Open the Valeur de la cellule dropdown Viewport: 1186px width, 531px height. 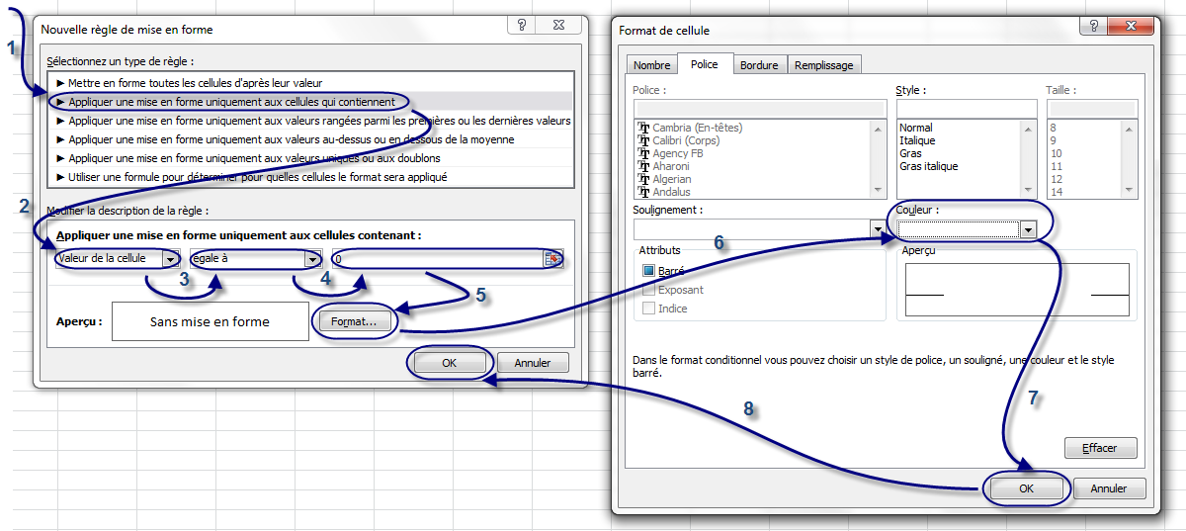click(171, 259)
